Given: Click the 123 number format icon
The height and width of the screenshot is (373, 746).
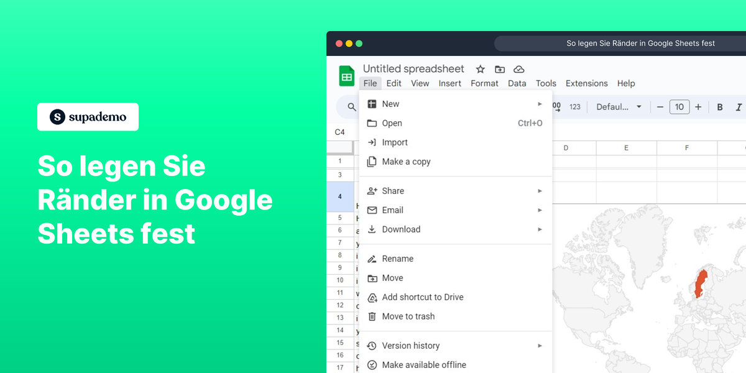Looking at the screenshot, I should coord(575,107).
